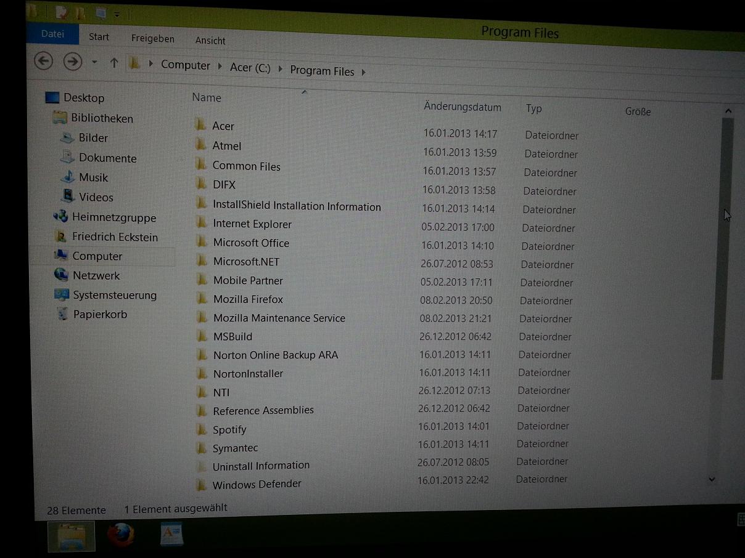This screenshot has height=558, width=745.
Task: Switch to the Freigeben ribbon tab
Action: pos(152,39)
